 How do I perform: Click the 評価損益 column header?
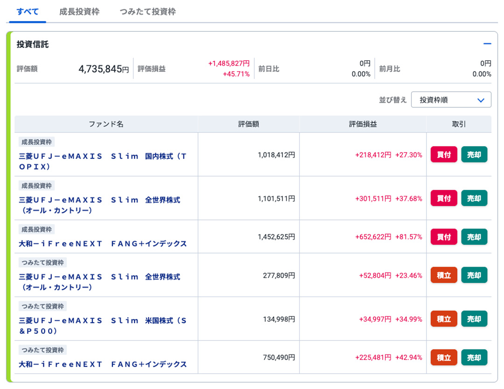[363, 124]
